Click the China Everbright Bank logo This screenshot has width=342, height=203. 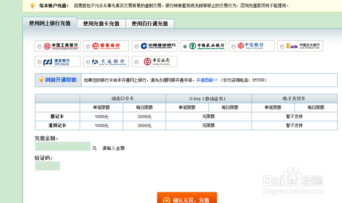(303, 46)
